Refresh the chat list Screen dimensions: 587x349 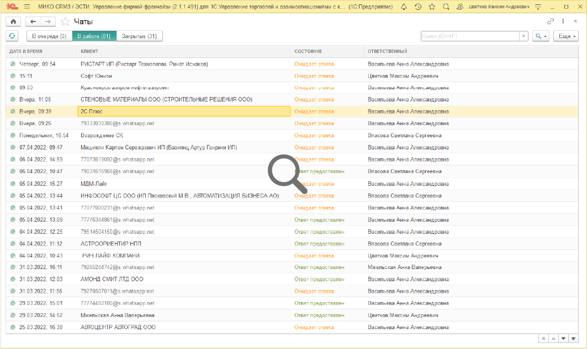(12, 36)
